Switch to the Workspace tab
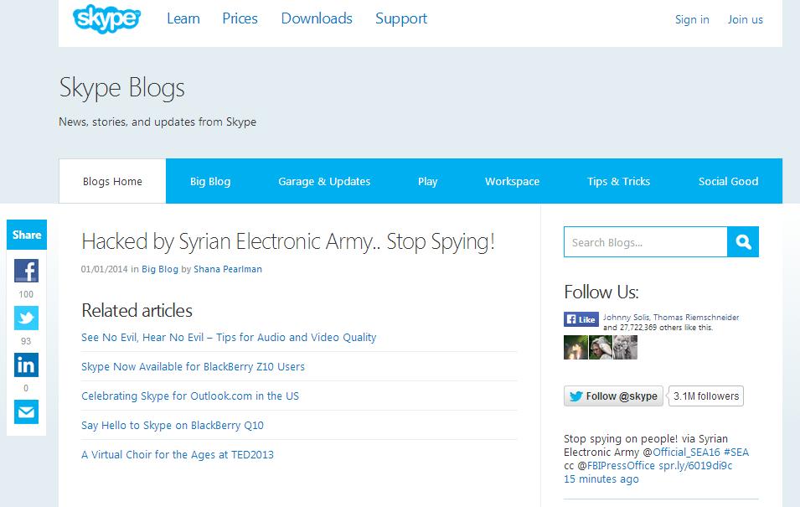The image size is (800, 507). 512,181
